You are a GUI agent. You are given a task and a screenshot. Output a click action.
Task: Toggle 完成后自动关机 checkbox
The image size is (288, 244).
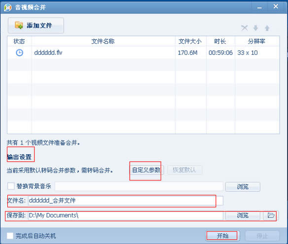pyautogui.click(x=10, y=236)
